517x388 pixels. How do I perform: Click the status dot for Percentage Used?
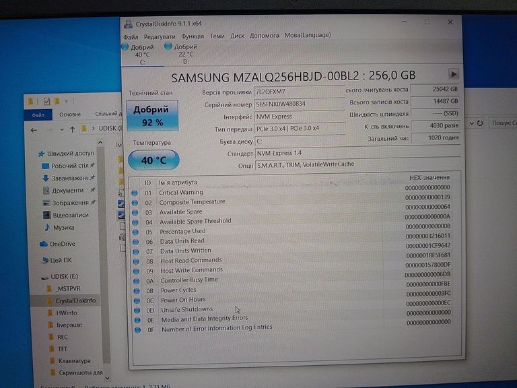click(x=135, y=232)
